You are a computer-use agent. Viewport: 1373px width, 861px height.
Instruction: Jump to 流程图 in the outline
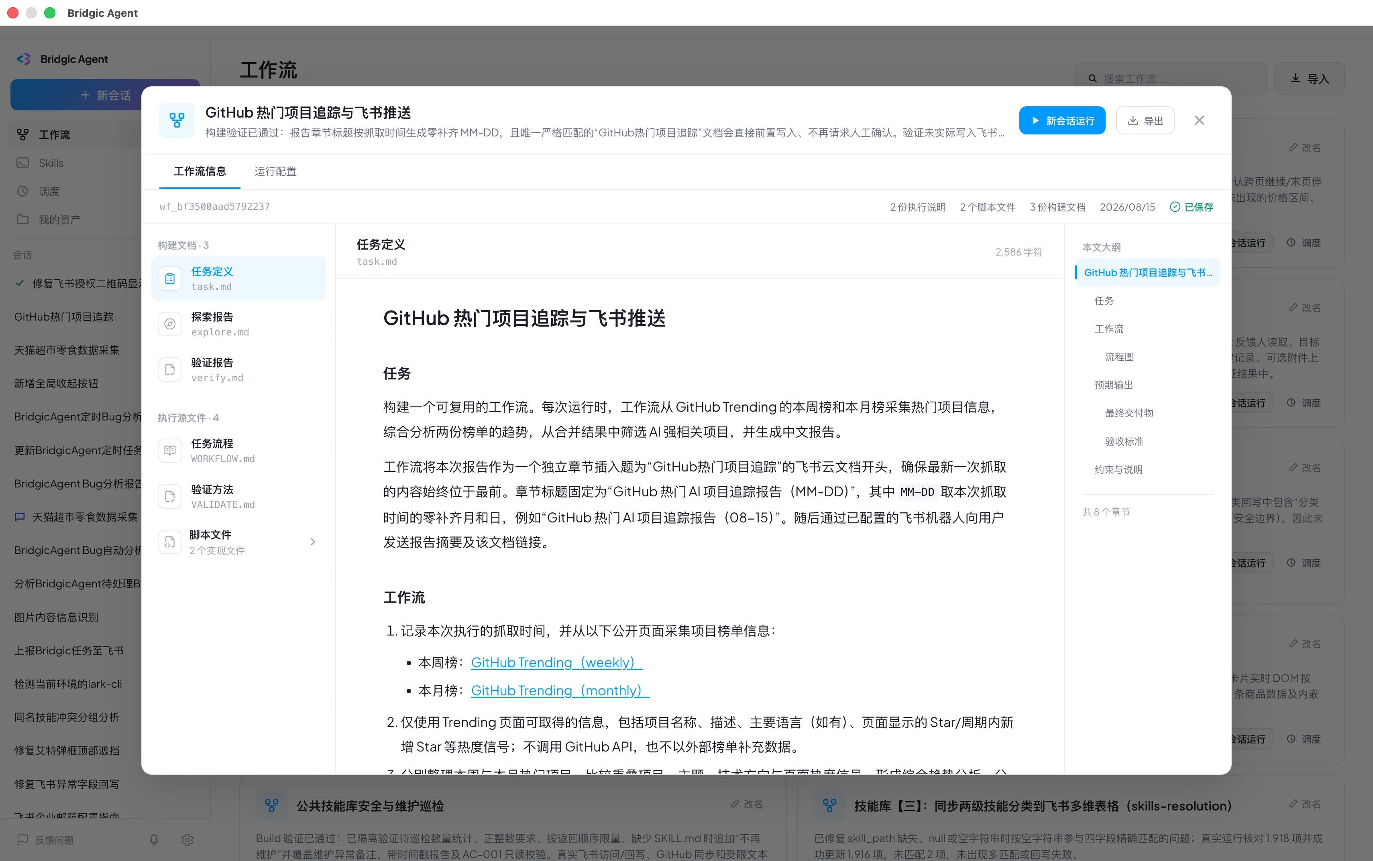coord(1119,356)
